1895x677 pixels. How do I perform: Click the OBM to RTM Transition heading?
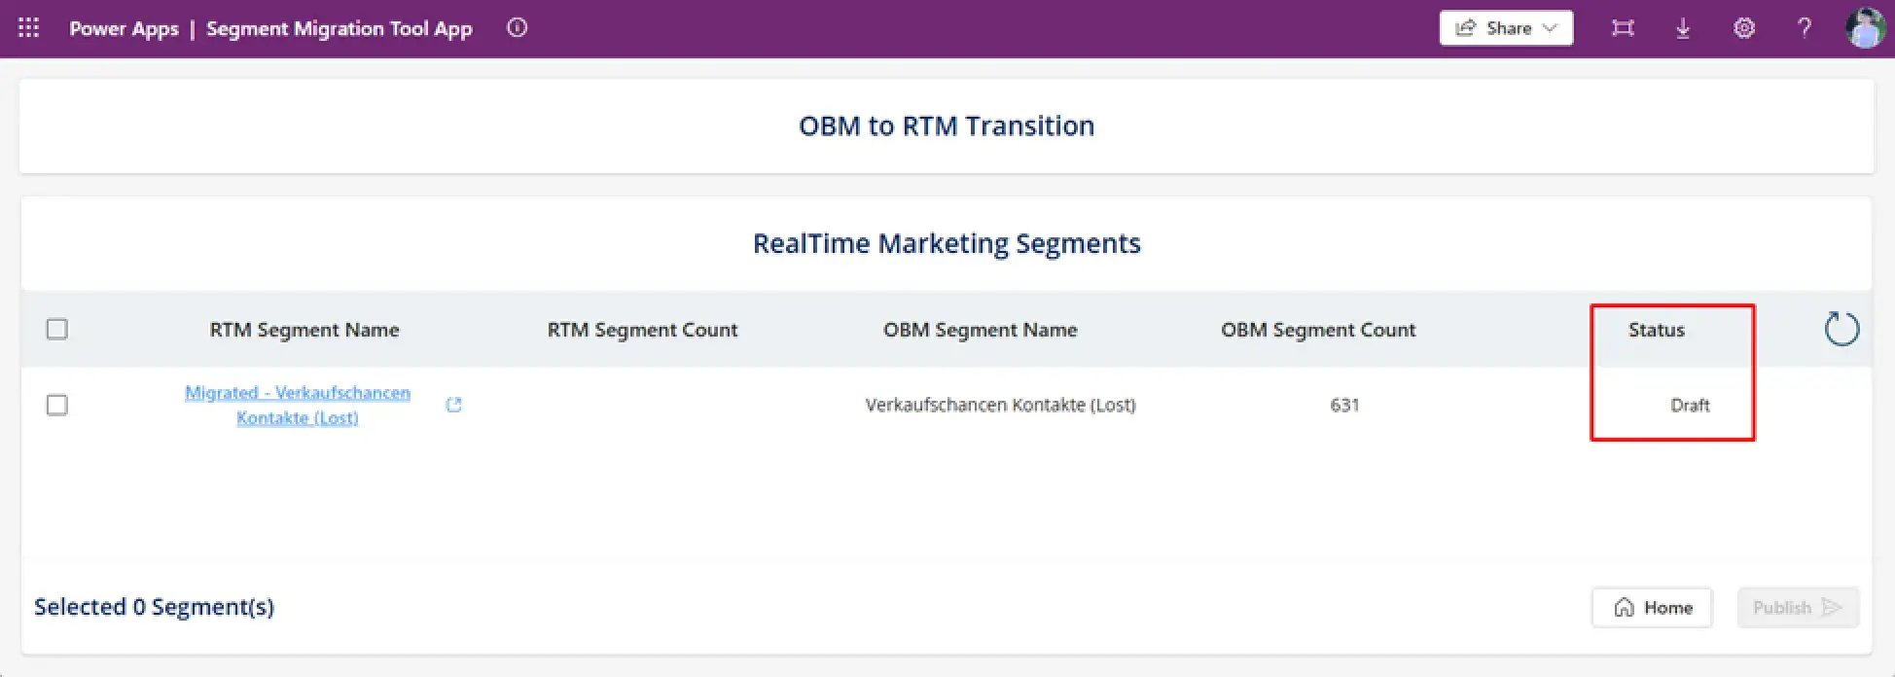(x=947, y=125)
